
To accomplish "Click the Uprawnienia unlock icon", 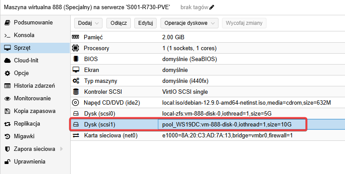I will (x=7, y=162).
